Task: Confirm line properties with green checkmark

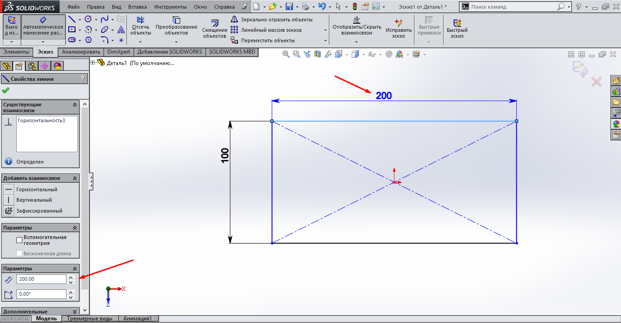Action: pyautogui.click(x=5, y=90)
